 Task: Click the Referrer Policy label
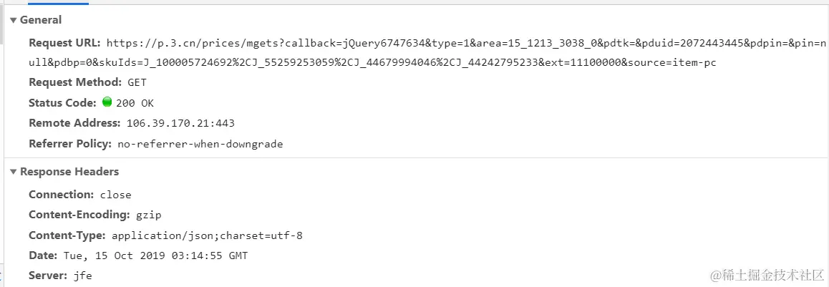[70, 143]
